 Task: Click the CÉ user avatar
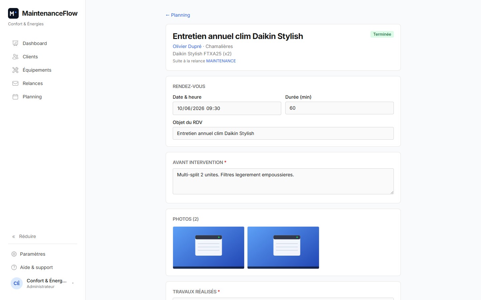point(17,283)
